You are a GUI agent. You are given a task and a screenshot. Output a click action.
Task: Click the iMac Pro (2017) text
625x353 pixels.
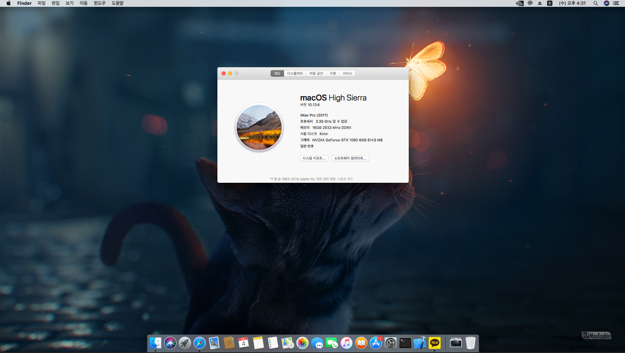(x=314, y=115)
